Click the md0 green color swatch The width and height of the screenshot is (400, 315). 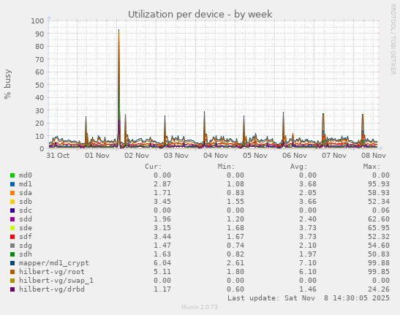(x=12, y=175)
